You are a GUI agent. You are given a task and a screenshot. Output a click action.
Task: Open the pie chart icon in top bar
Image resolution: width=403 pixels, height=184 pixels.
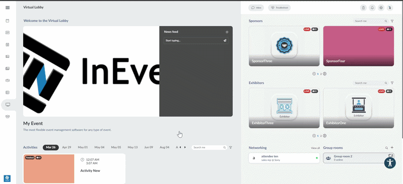[x=381, y=8]
